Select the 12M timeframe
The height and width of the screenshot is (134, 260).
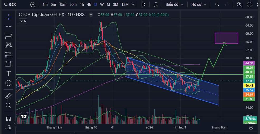tap(125, 4)
